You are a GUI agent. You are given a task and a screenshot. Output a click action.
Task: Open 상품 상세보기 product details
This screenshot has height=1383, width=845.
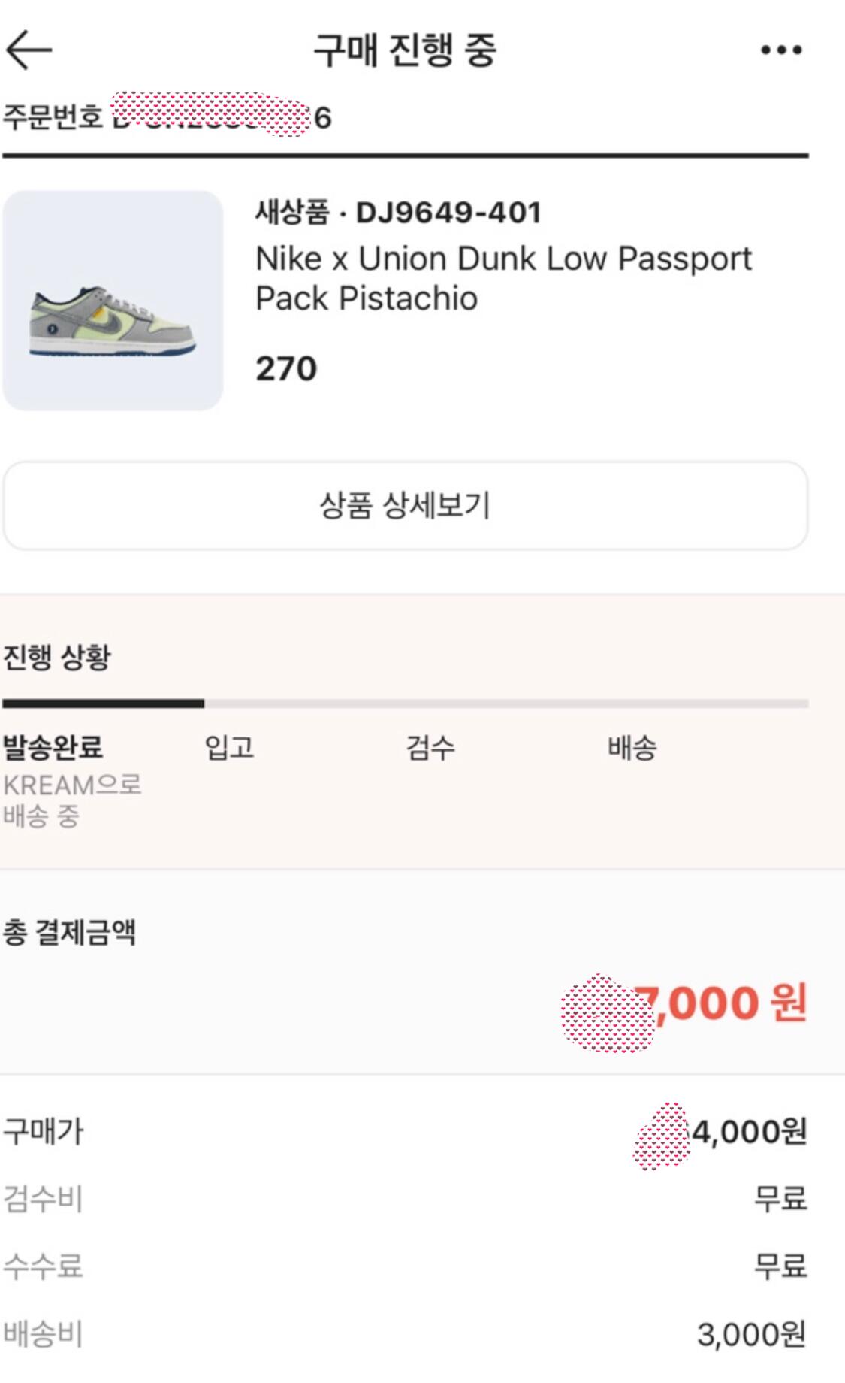pyautogui.click(x=406, y=505)
